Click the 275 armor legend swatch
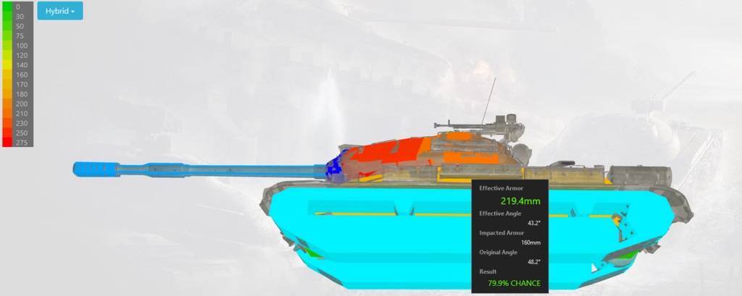Screen dimensions: 742x296 7,143
